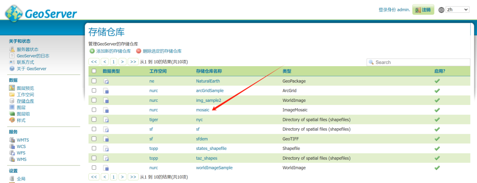Open WMTS service settings
The width and height of the screenshot is (477, 183).
[23, 140]
